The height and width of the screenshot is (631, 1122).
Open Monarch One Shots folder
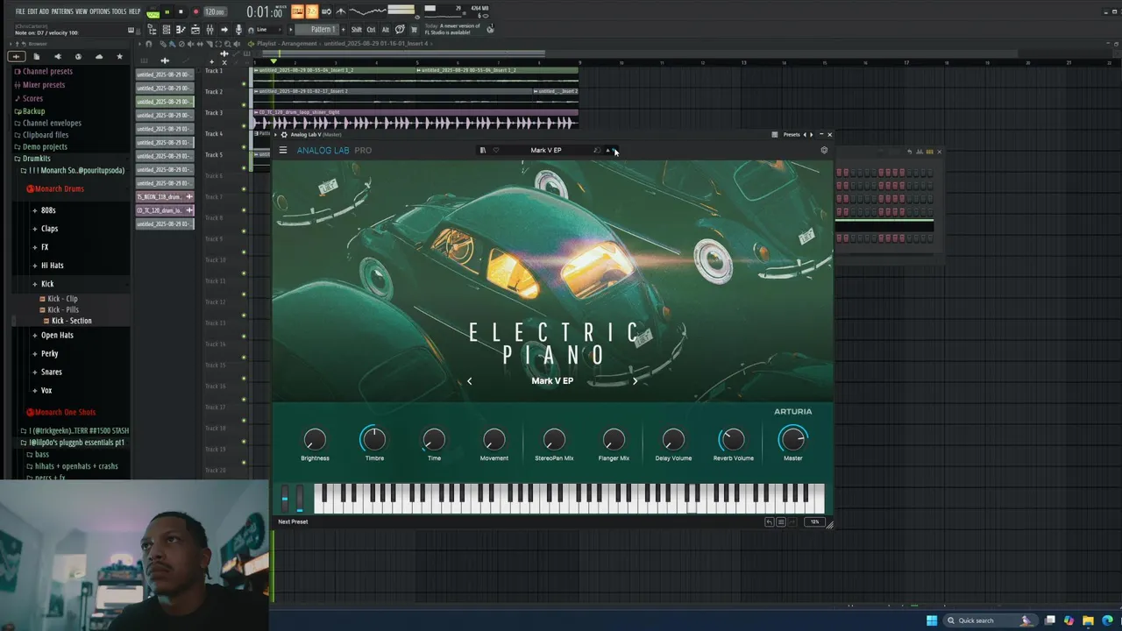[x=61, y=412]
